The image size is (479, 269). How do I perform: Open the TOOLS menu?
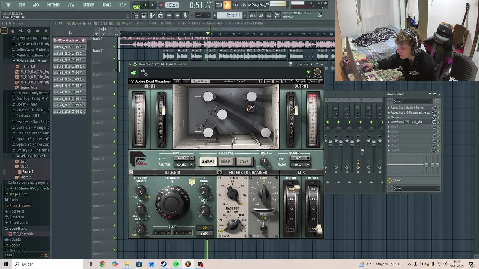click(107, 5)
